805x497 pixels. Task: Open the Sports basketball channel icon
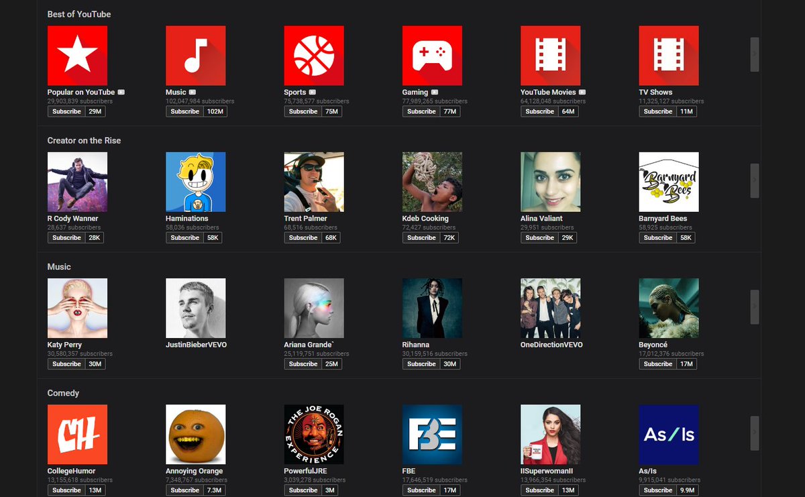coord(314,56)
